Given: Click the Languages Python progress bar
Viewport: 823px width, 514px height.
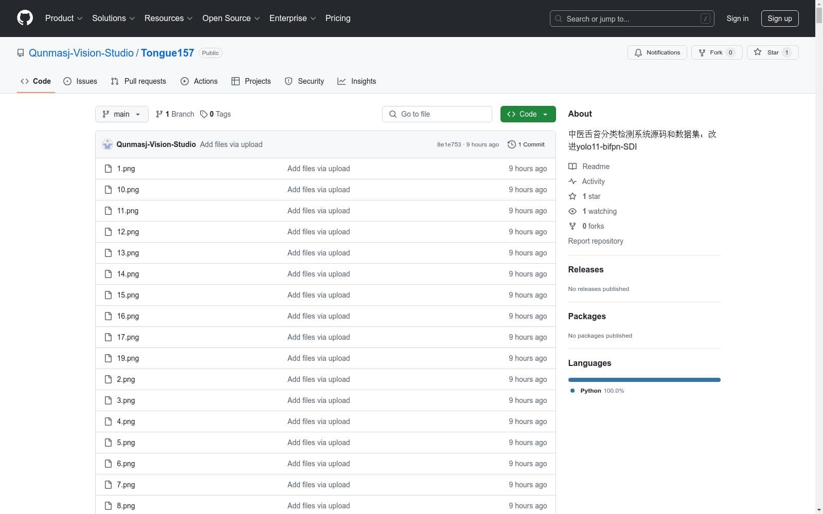Looking at the screenshot, I should click(645, 380).
